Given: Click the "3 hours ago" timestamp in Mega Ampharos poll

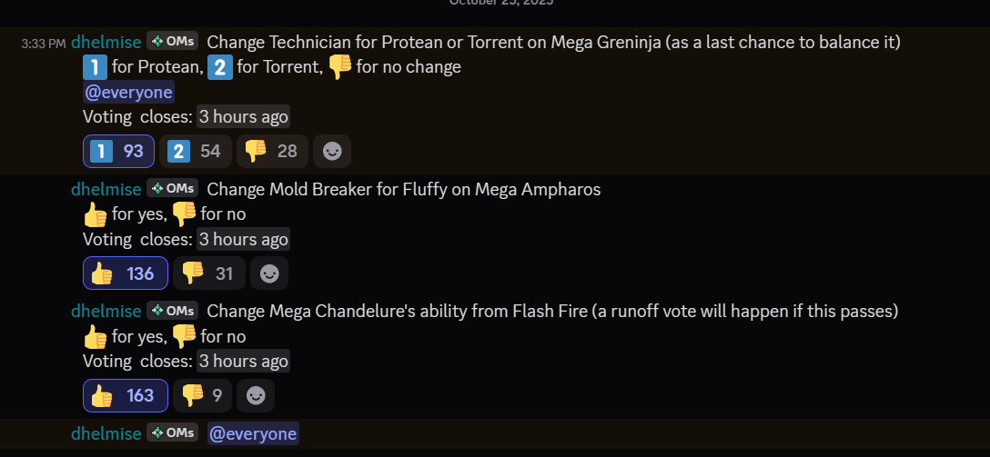Looking at the screenshot, I should (244, 239).
